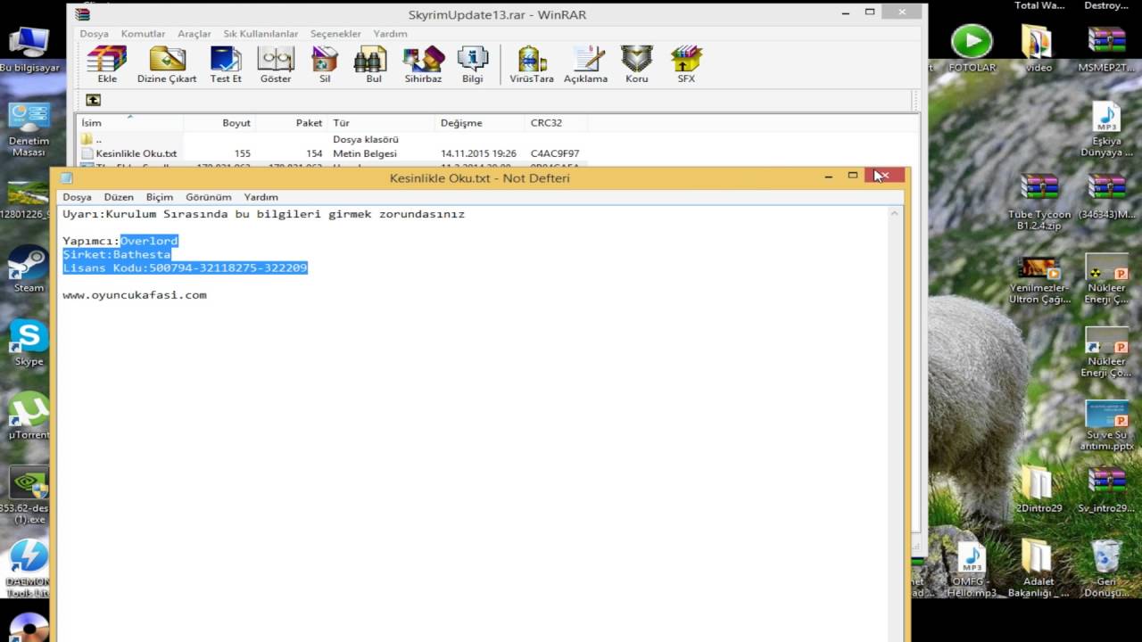This screenshot has width=1142, height=642.
Task: Open the µTorrent desktop shortcut
Action: [29, 416]
